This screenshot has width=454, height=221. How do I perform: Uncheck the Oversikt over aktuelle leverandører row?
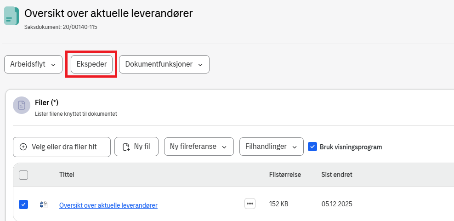point(23,204)
